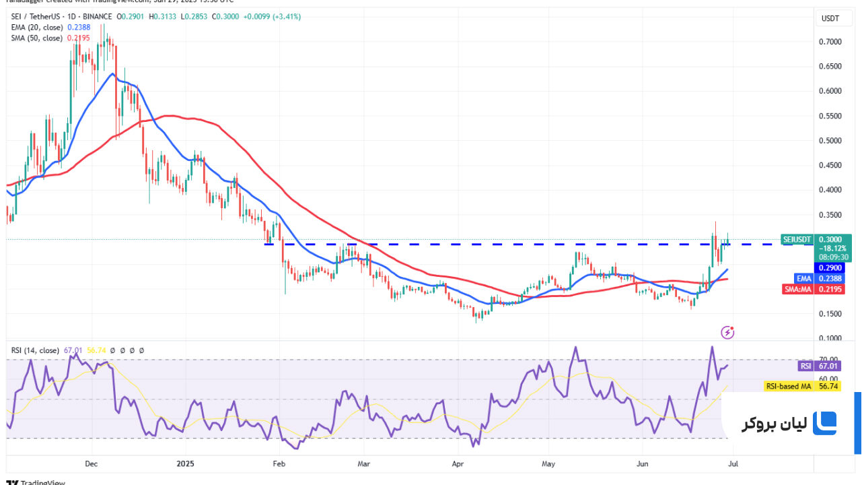Screen dimensions: 862x485
Task: Select the blue EMA label on price scale
Action: point(804,278)
